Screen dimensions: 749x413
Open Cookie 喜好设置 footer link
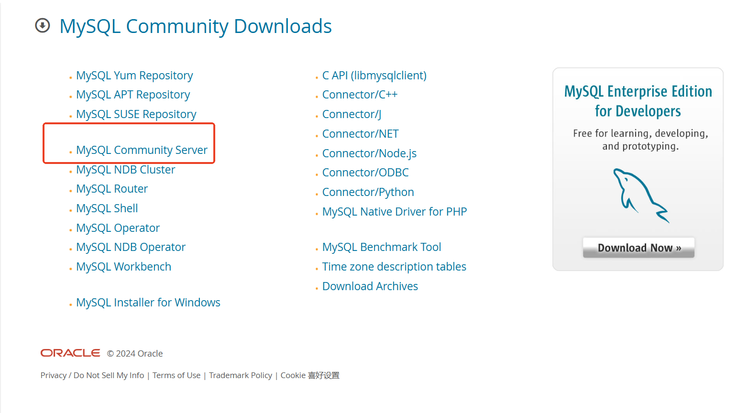(310, 375)
